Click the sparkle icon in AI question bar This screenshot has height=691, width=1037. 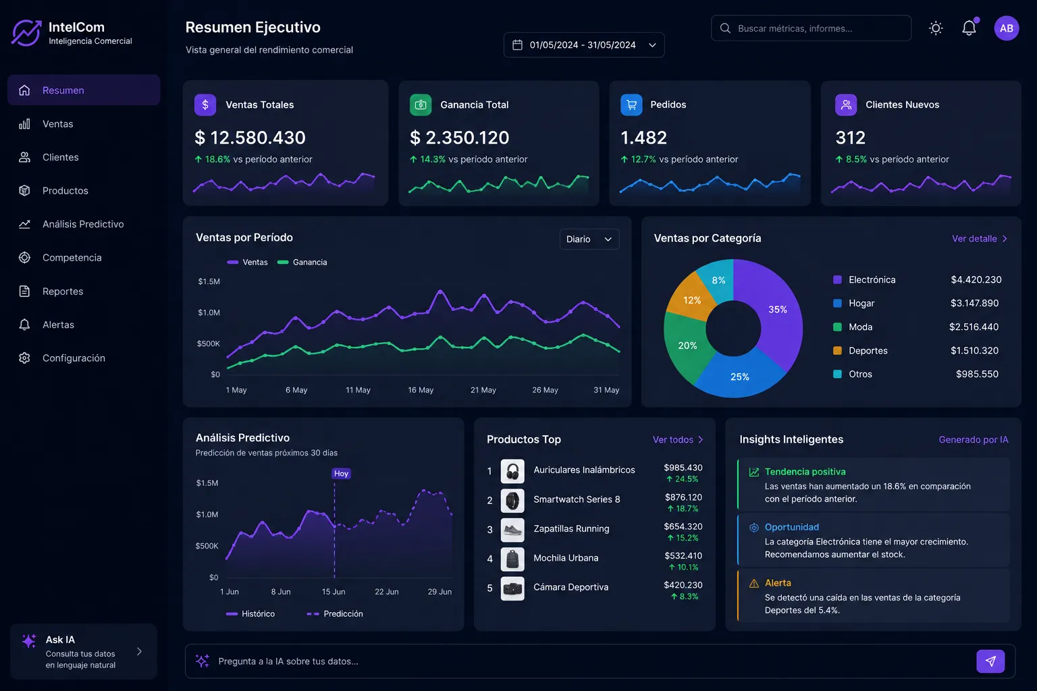pos(202,661)
